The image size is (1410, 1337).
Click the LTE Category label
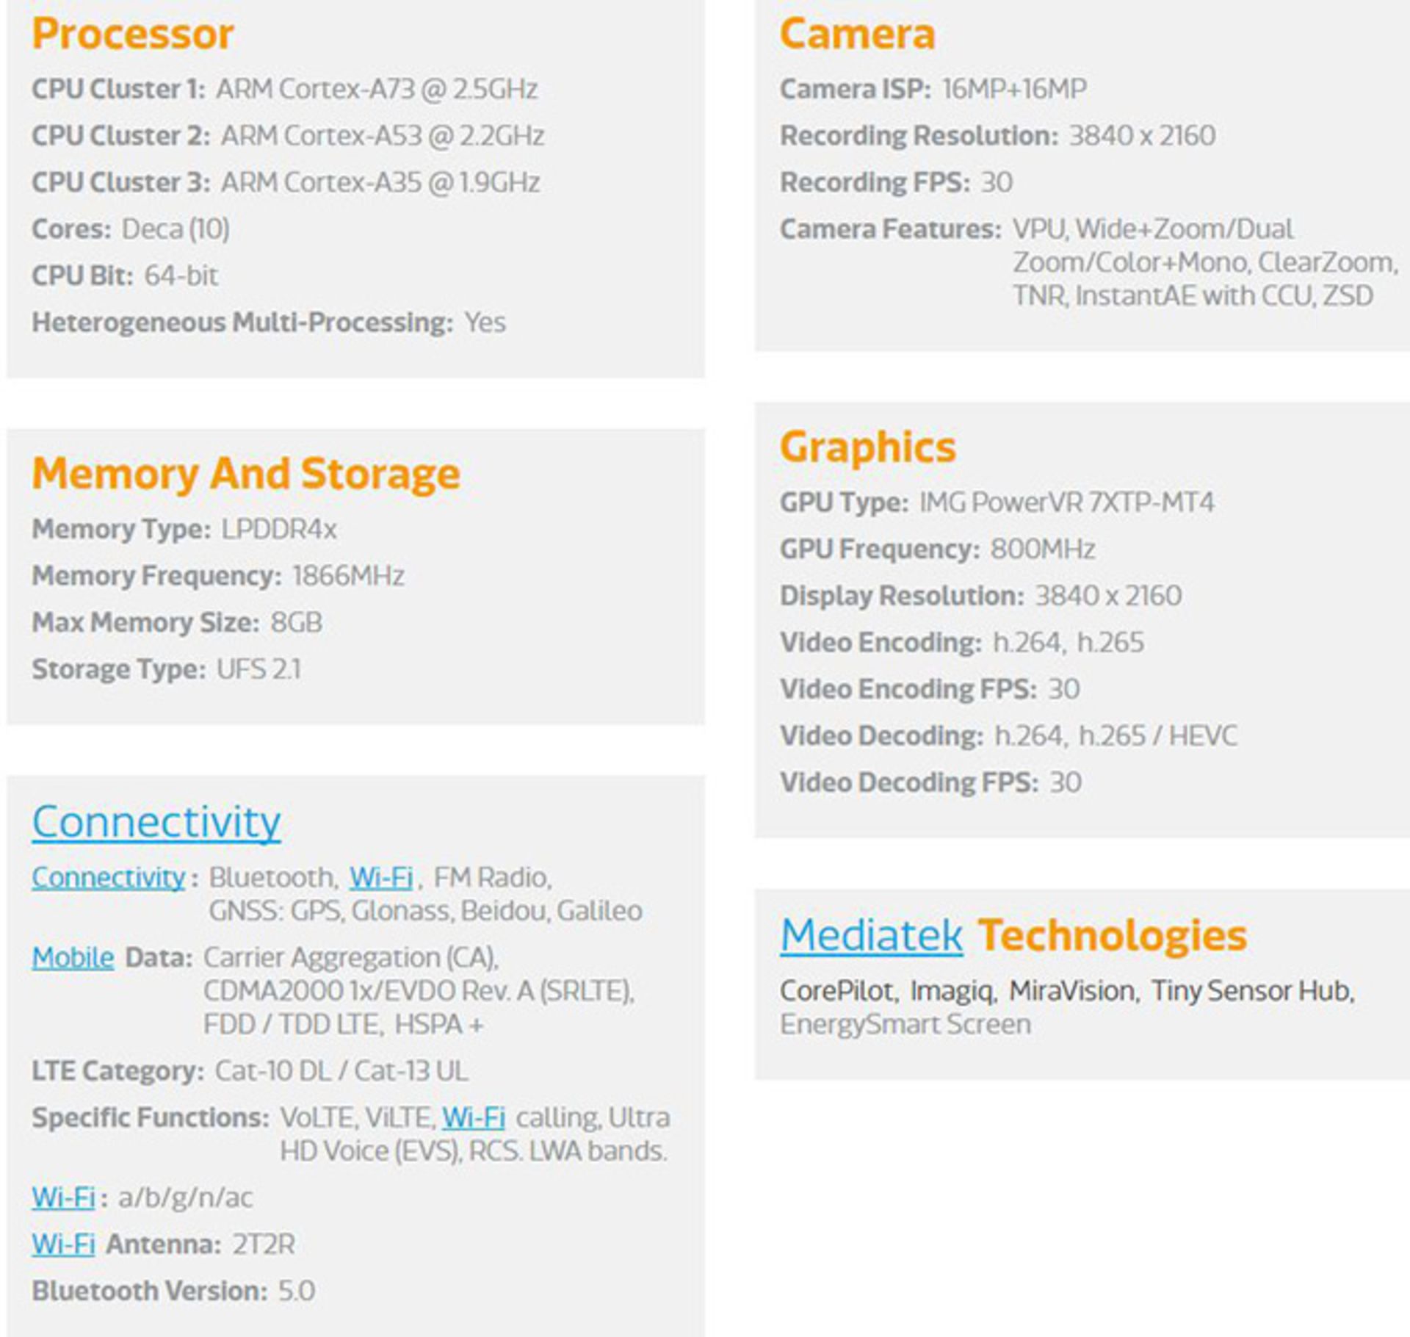[x=117, y=1071]
